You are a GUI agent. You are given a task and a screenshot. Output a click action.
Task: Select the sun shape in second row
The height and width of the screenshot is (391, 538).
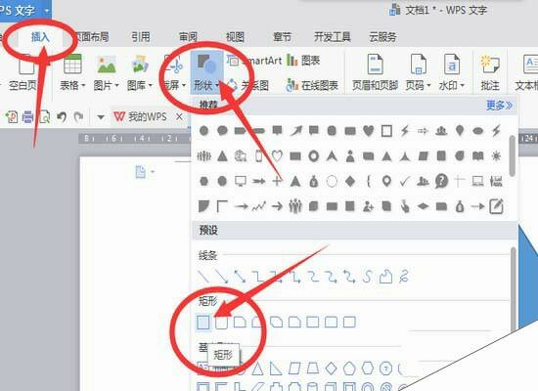[496, 156]
